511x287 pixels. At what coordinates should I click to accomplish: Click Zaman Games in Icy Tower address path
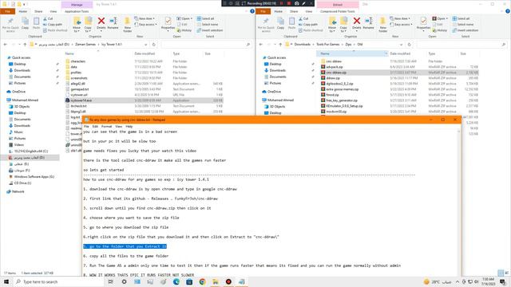click(85, 45)
